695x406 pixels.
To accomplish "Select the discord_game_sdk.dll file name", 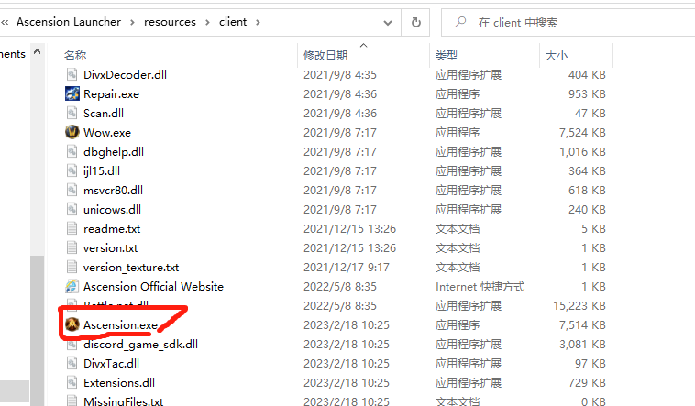I will pos(140,344).
